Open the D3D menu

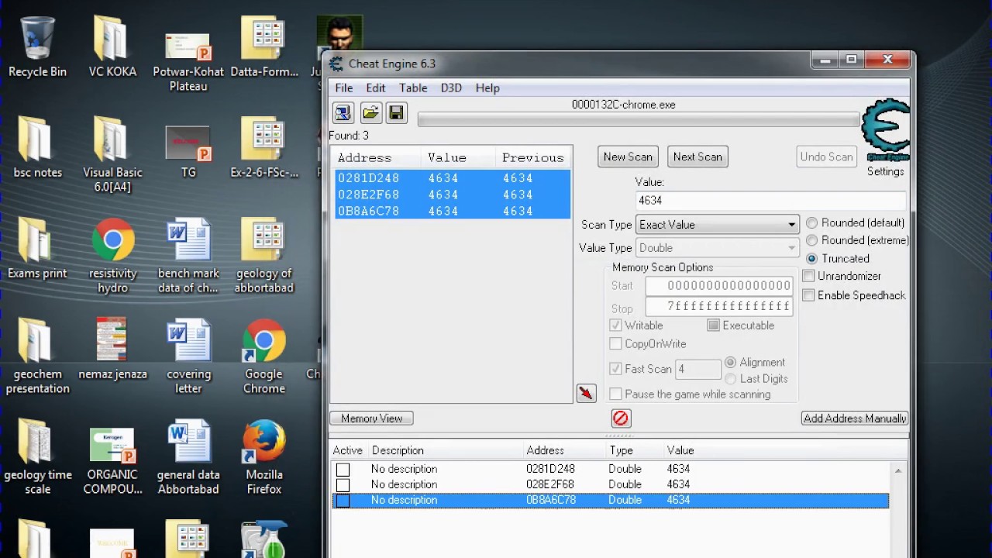click(451, 88)
